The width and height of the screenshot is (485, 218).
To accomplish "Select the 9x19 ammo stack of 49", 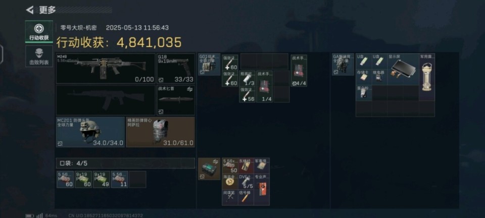I will point(101,180).
